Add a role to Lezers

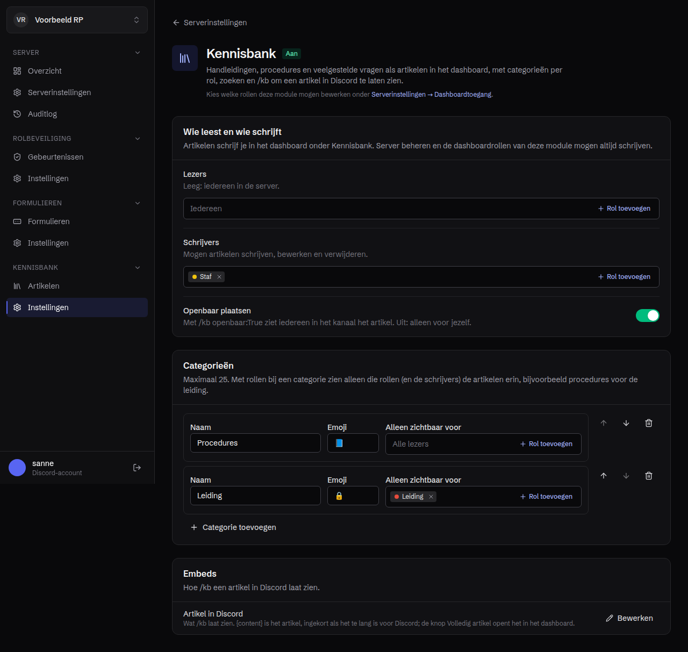(624, 209)
